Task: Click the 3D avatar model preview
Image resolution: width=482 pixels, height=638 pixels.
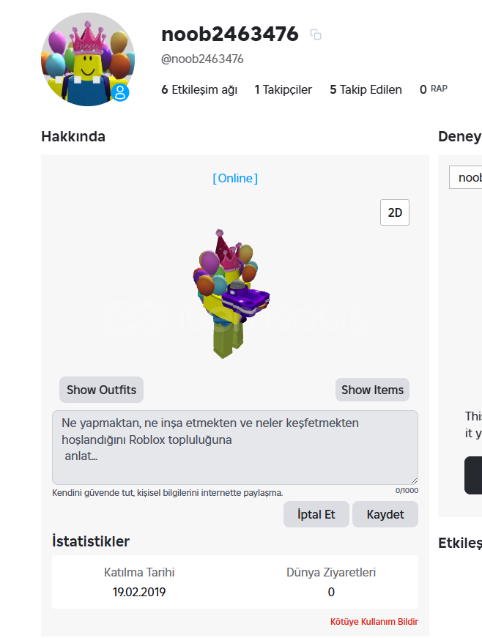Action: pyautogui.click(x=231, y=294)
